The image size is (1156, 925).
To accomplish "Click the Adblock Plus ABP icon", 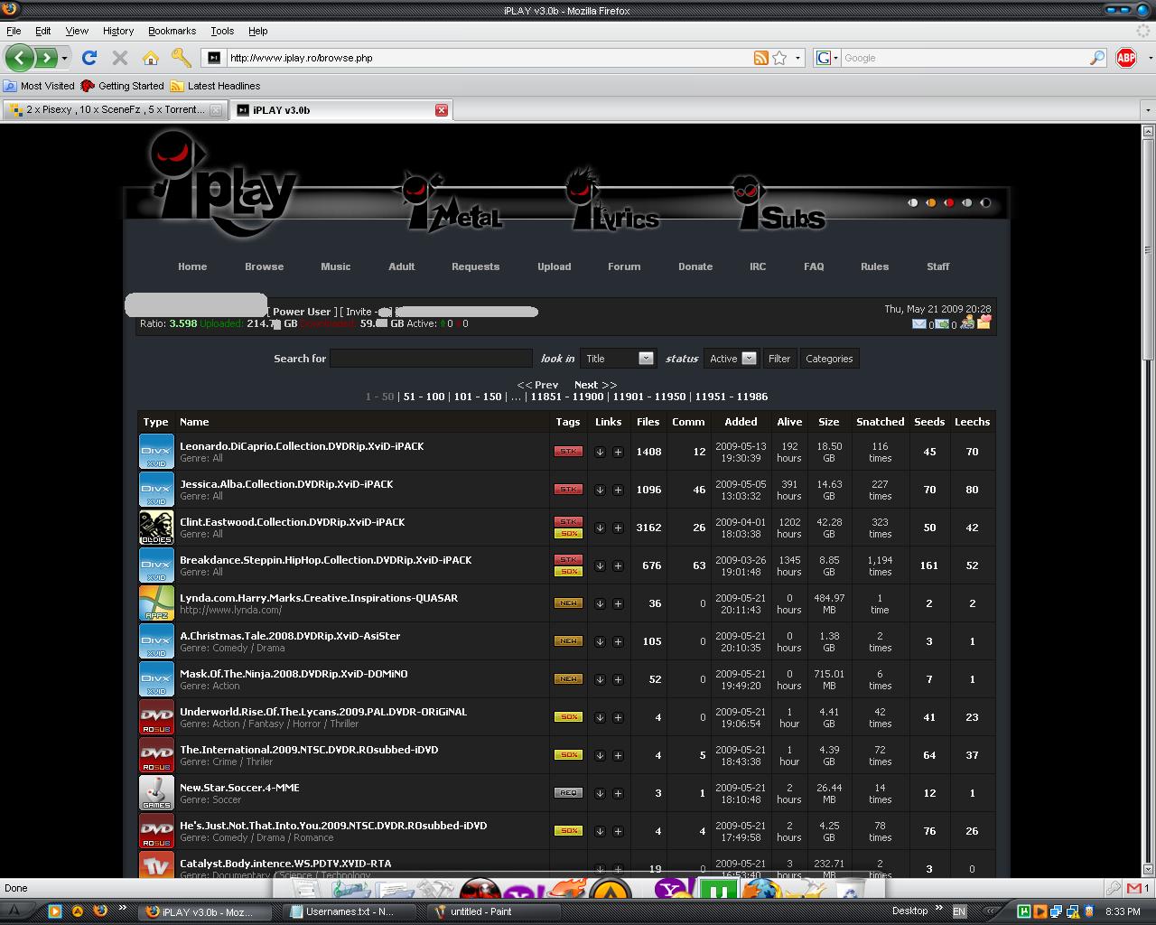I will click(1126, 58).
